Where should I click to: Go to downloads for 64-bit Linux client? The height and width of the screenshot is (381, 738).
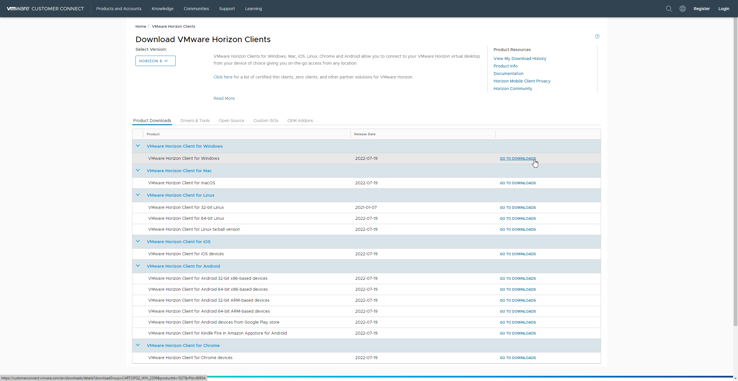[x=517, y=218]
